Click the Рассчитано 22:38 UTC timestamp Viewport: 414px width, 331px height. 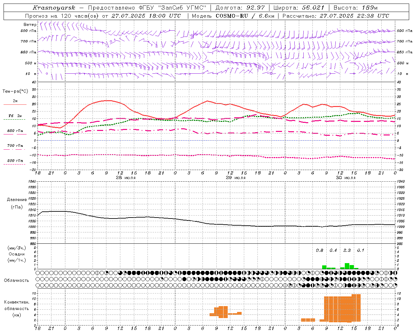pos(336,16)
